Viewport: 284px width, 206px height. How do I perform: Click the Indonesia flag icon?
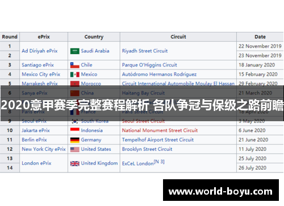(75, 130)
